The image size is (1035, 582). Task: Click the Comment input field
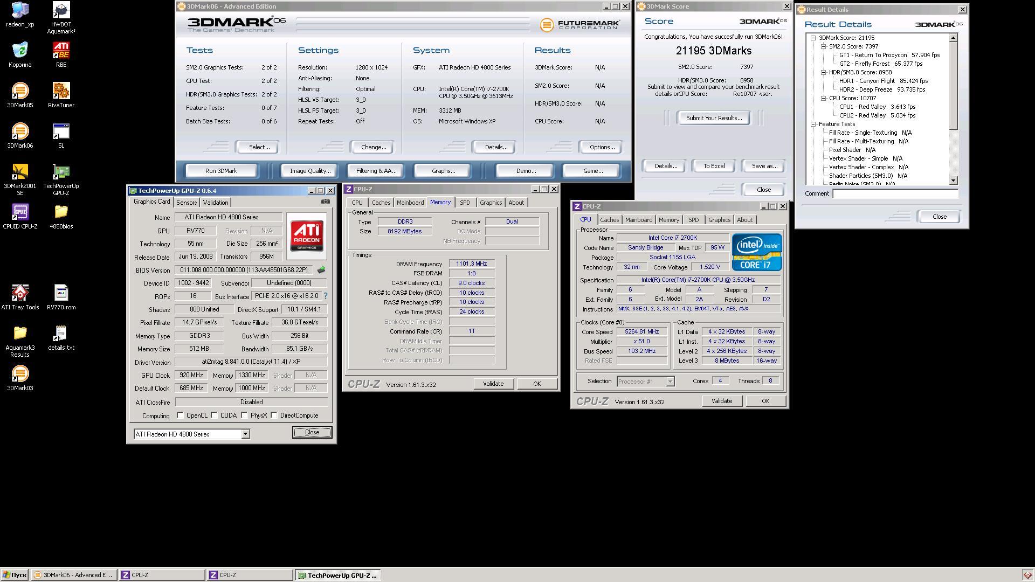click(895, 193)
